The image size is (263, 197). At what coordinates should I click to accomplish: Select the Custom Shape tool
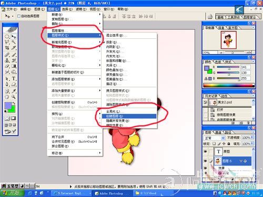[x=14, y=84]
